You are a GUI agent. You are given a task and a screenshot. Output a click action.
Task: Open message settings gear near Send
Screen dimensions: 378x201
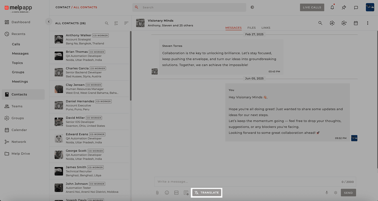click(335, 193)
